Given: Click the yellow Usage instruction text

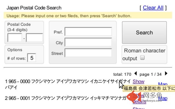Looking at the screenshot, I should point(69,16).
